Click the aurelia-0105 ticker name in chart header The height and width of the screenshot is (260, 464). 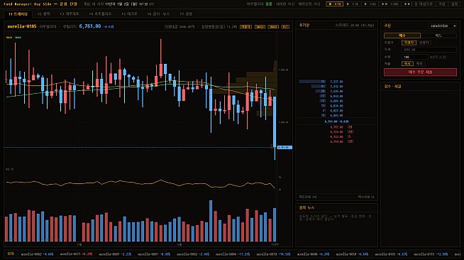click(x=22, y=26)
